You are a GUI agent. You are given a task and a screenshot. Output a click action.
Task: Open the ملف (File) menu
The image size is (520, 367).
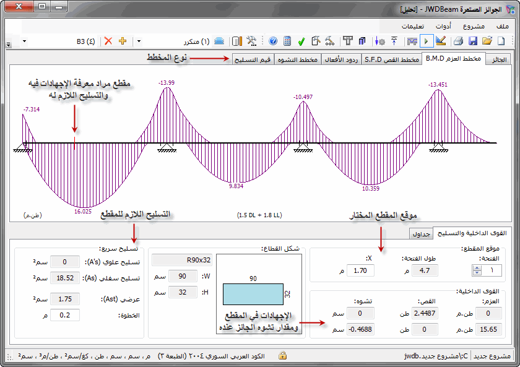pyautogui.click(x=502, y=26)
